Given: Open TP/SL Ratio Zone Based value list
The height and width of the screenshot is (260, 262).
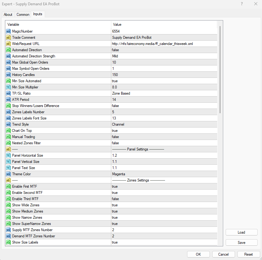Looking at the screenshot, I should (x=164, y=93).
